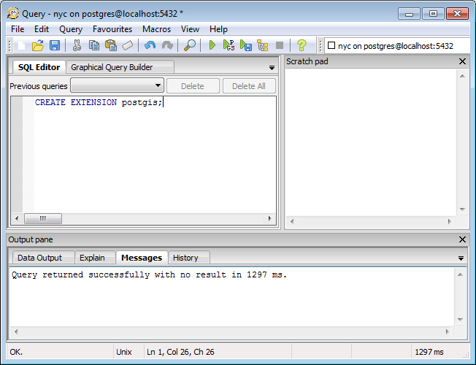Switch to the Data Output tab
Screen dimensions: 476x365
coord(39,258)
